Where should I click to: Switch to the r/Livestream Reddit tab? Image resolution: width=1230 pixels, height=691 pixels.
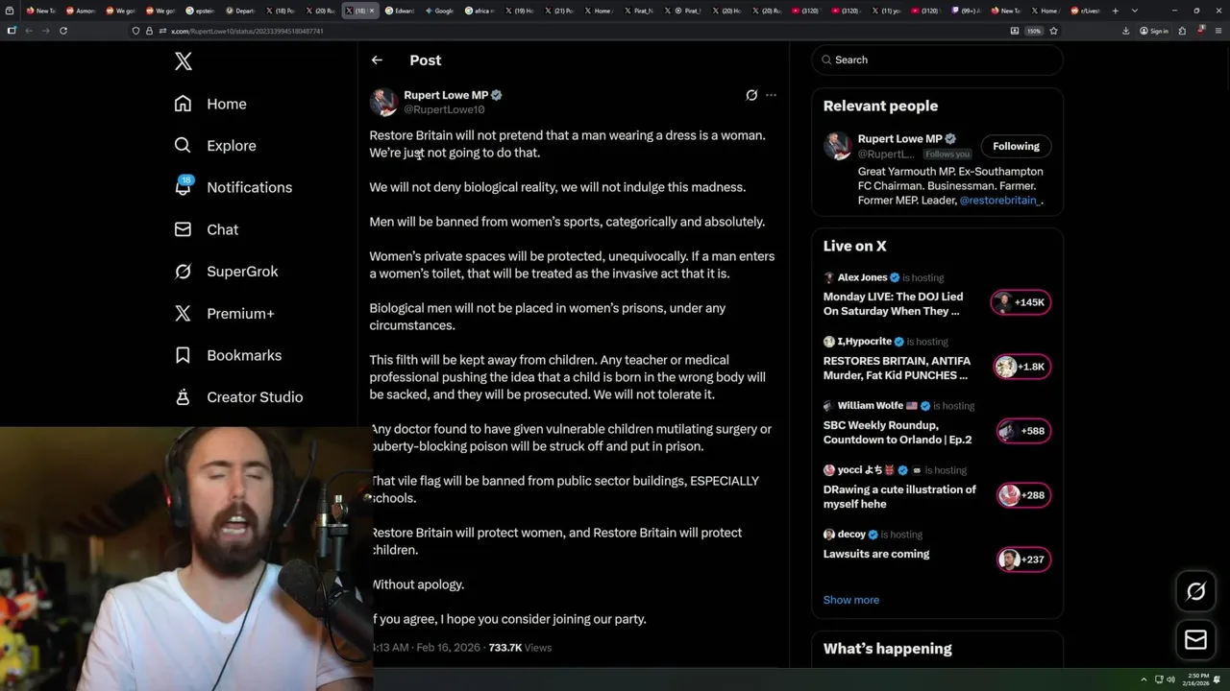click(1084, 11)
